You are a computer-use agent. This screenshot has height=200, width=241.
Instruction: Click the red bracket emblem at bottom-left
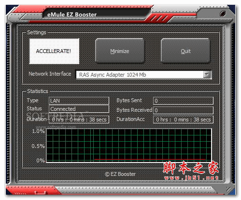[x=40, y=192]
